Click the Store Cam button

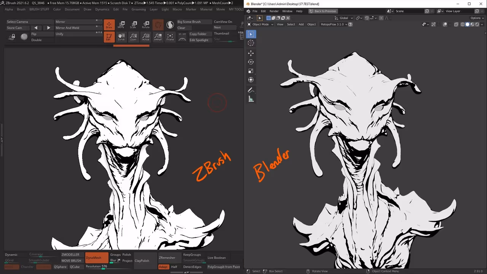click(x=18, y=28)
